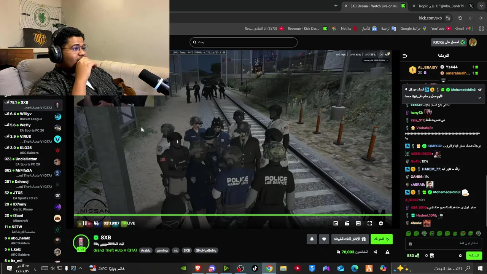The height and width of the screenshot is (274, 487).
Task: Share the SXB stream
Action: [375, 252]
